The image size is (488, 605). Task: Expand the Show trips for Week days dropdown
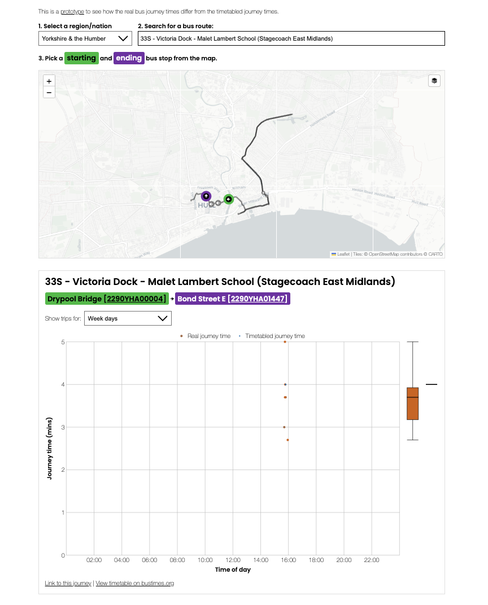pos(128,318)
